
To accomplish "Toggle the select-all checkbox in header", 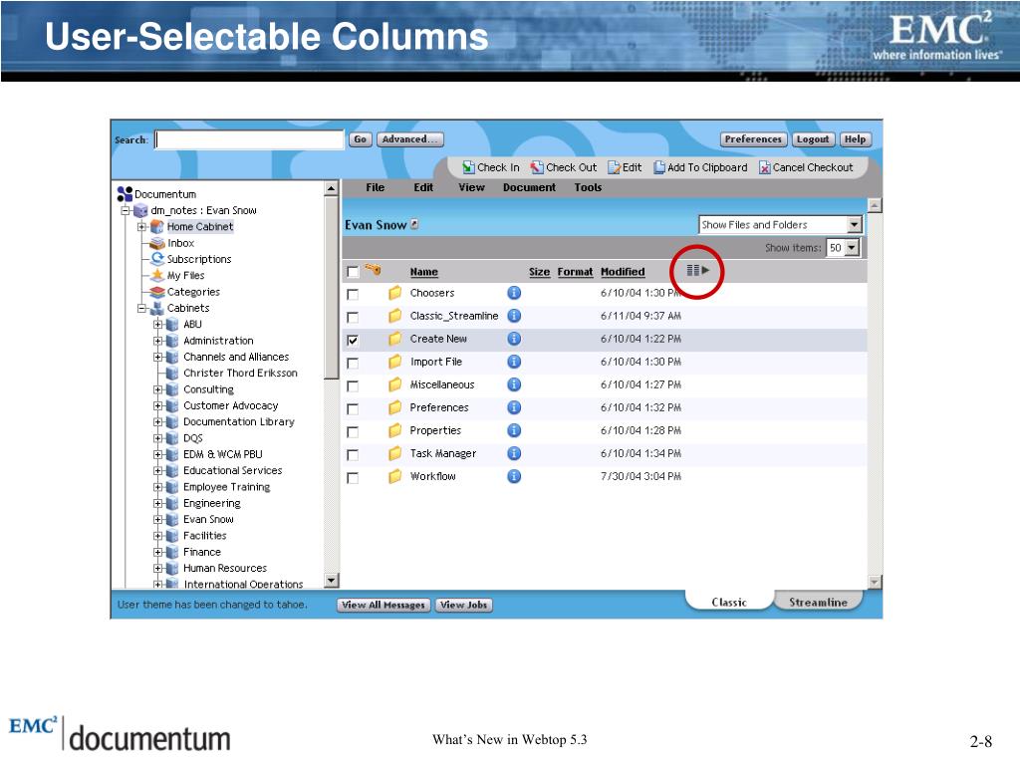I will [x=353, y=272].
